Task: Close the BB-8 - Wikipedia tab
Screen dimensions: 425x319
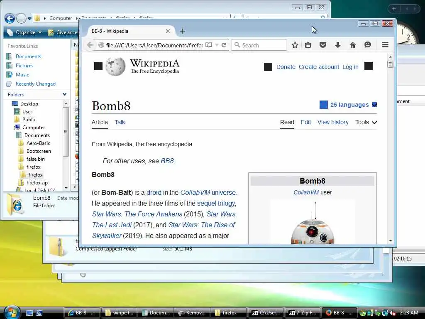Action: pyautogui.click(x=168, y=31)
